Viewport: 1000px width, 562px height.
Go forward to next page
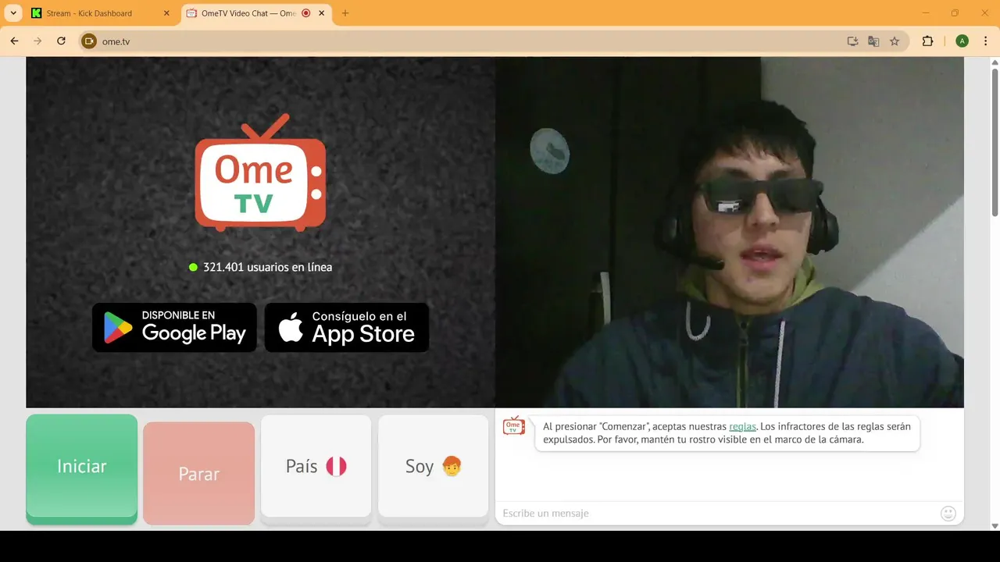(37, 41)
